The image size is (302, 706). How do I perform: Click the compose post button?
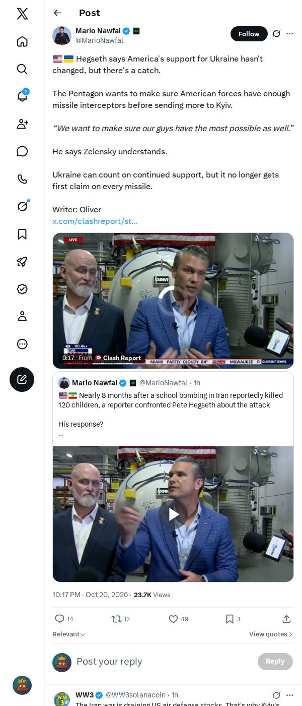coord(22,380)
